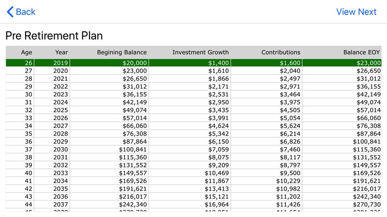Click contributions $7,460 cell
The width and height of the screenshot is (387, 217).
click(267, 149)
